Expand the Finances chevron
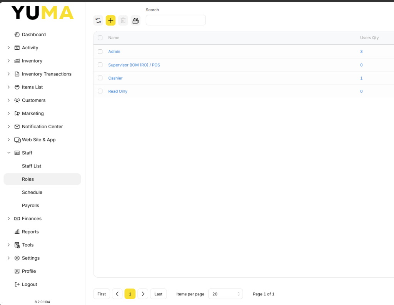 tap(8, 218)
